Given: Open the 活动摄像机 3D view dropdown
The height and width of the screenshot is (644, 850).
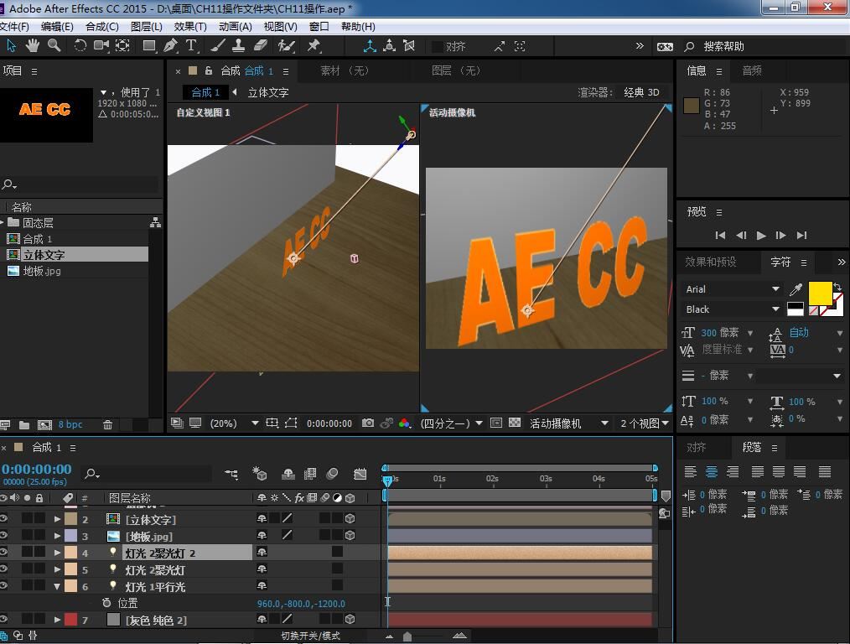Looking at the screenshot, I should click(x=568, y=423).
